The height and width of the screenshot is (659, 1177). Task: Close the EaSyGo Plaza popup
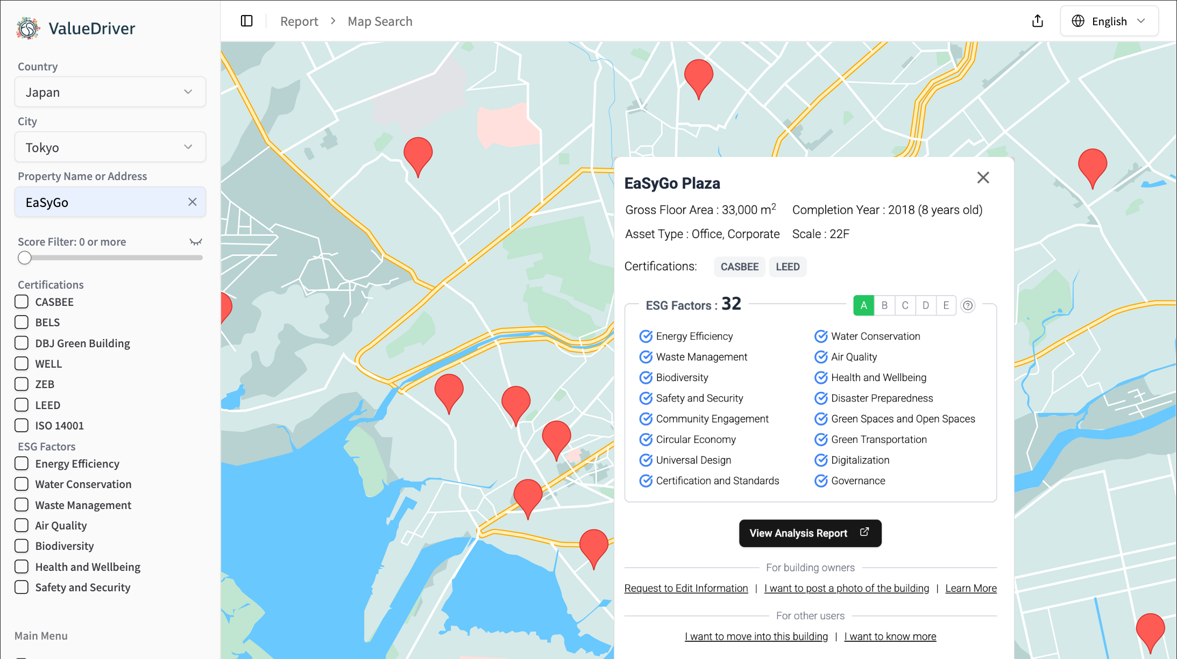click(983, 177)
